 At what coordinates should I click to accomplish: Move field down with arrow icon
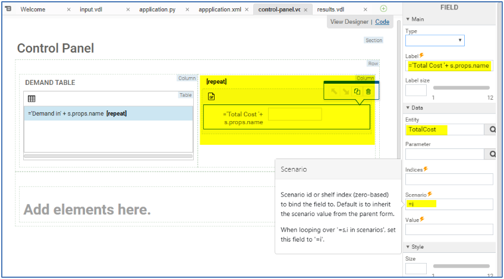[x=345, y=91]
